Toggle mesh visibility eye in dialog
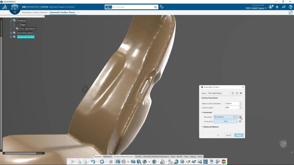The height and width of the screenshot is (165, 294). click(x=241, y=93)
